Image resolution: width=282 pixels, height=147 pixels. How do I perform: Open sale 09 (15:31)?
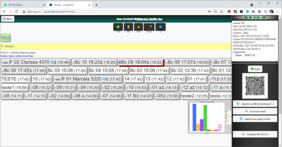point(65,87)
